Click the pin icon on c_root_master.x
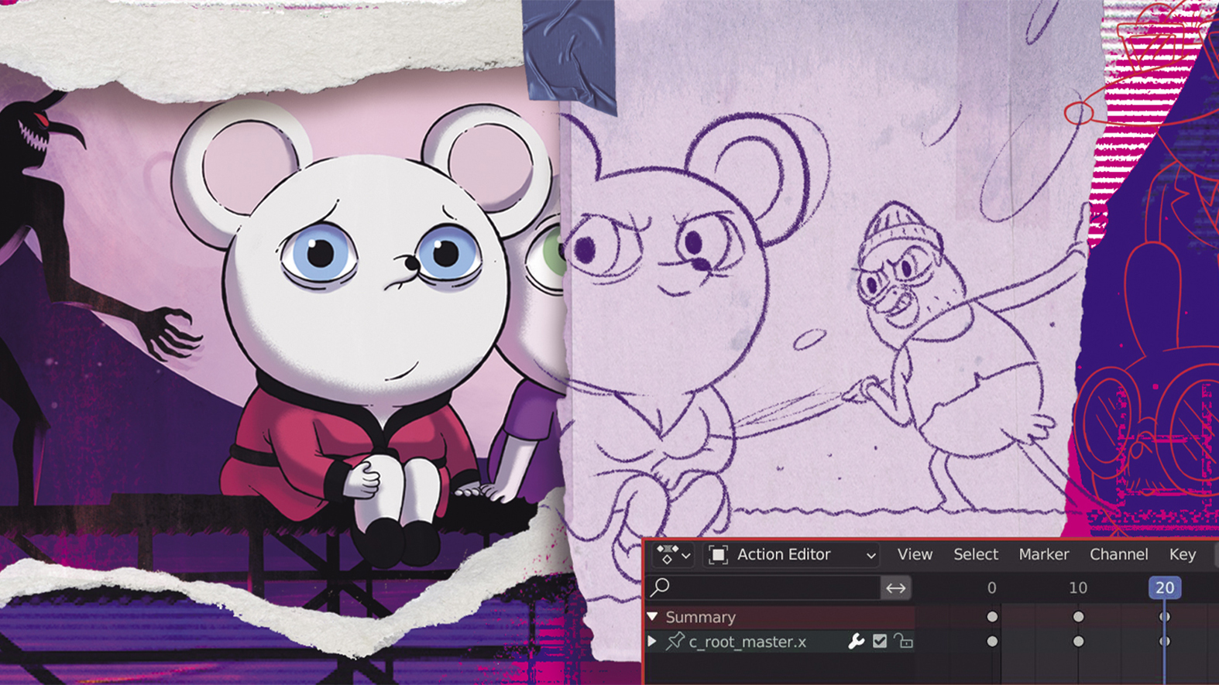Image resolution: width=1219 pixels, height=685 pixels. click(x=675, y=642)
